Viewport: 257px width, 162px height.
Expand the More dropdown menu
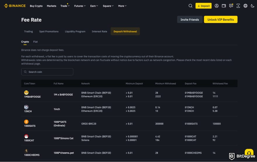(122, 6)
